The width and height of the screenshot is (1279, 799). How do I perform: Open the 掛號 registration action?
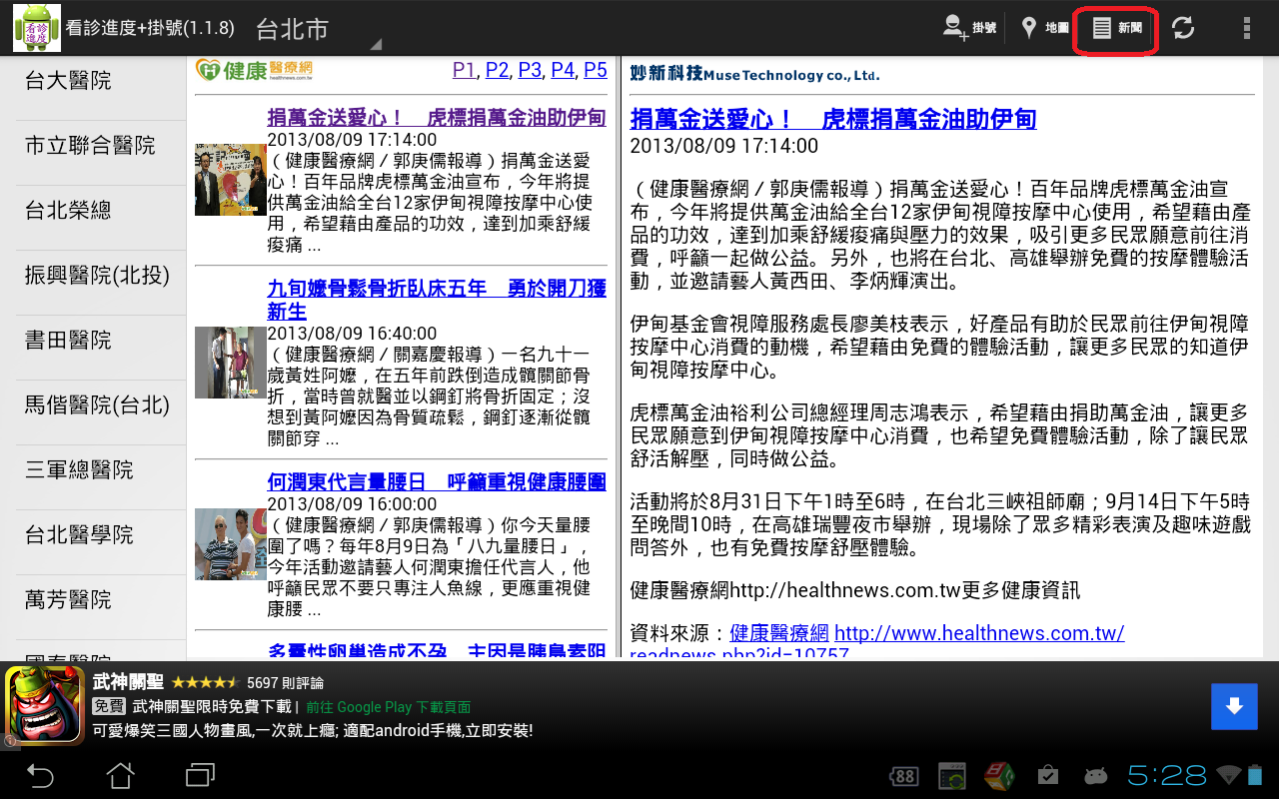coord(969,28)
